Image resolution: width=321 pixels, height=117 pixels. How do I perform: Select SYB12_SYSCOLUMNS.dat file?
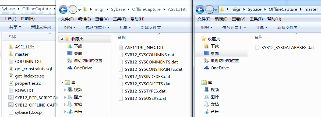[x=147, y=55]
